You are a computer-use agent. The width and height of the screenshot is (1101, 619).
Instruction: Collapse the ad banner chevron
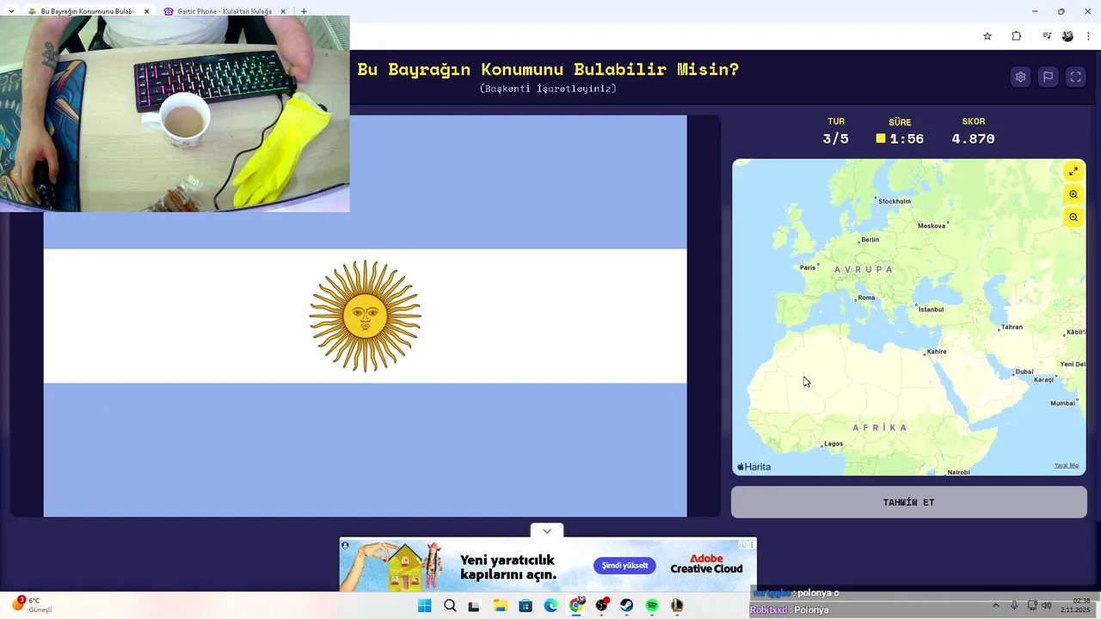pyautogui.click(x=547, y=530)
